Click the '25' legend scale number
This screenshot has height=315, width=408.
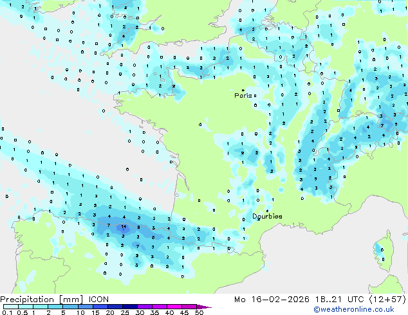coord(125,312)
